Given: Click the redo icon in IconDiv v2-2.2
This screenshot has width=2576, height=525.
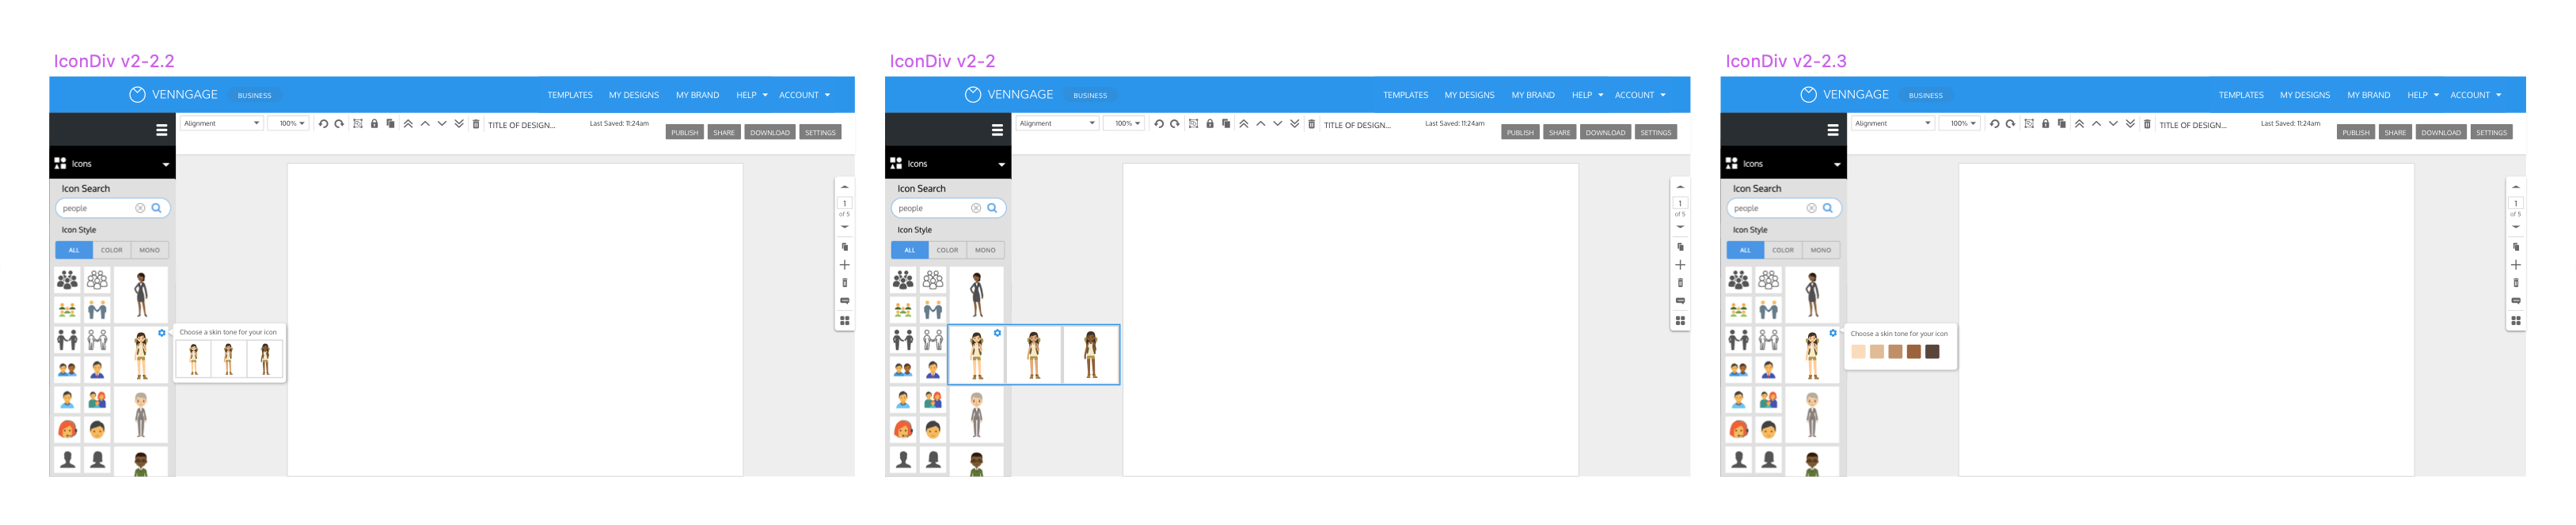Looking at the screenshot, I should (339, 124).
